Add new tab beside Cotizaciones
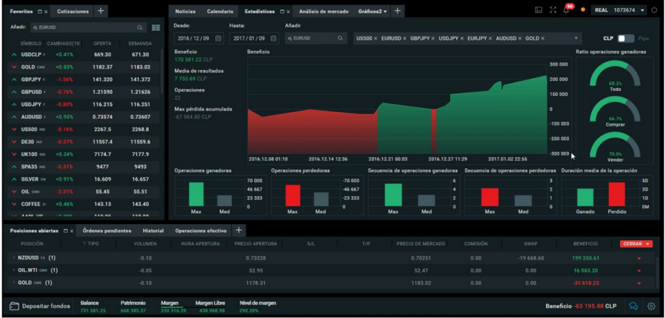The width and height of the screenshot is (665, 318). pyautogui.click(x=100, y=11)
